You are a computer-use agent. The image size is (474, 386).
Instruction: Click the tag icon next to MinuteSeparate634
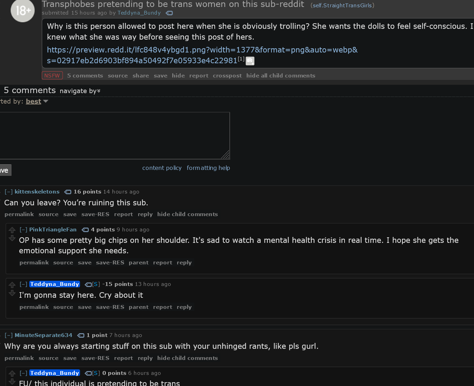tap(81, 335)
